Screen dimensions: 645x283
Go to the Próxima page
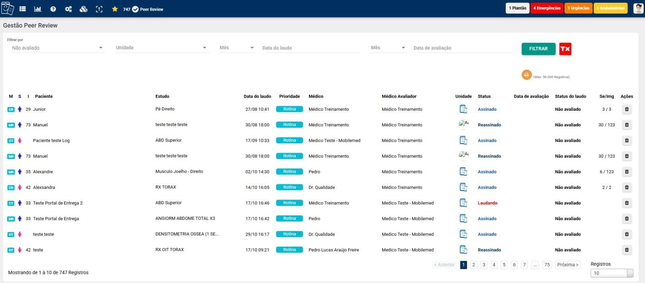pyautogui.click(x=568, y=265)
